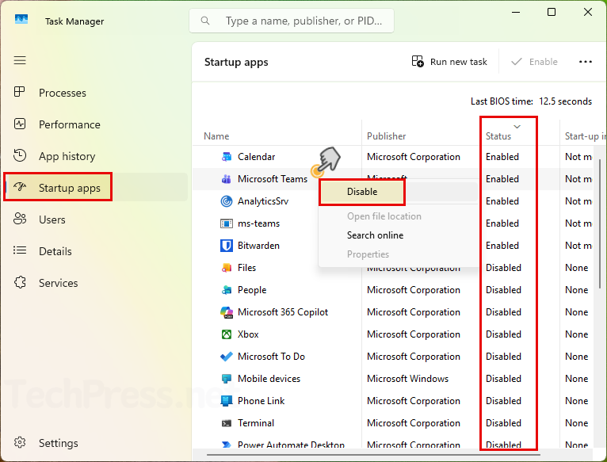
Task: Click the Settings gear icon
Action: (20, 442)
